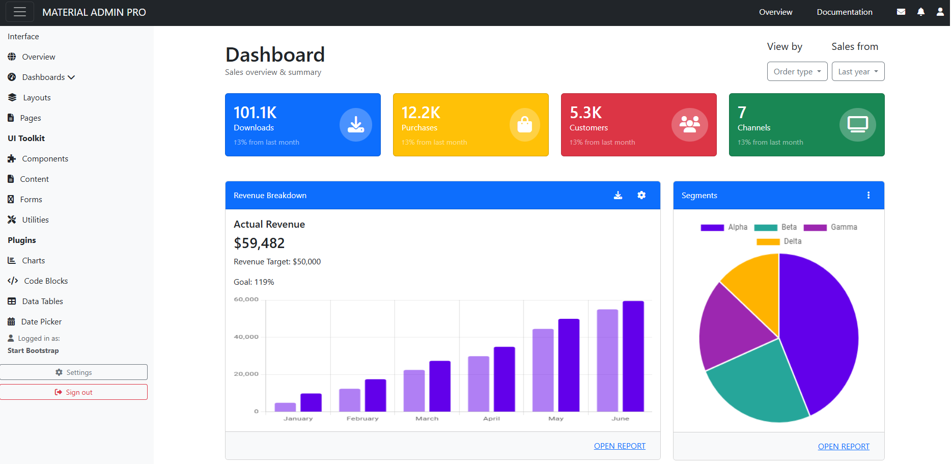Image resolution: width=952 pixels, height=464 pixels.
Task: Open the mail envelope icon in navbar
Action: tap(901, 12)
